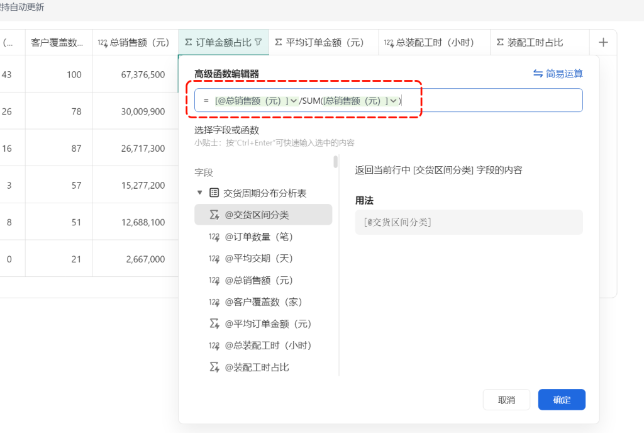
Task: Click the 用法 heading
Action: (x=364, y=201)
